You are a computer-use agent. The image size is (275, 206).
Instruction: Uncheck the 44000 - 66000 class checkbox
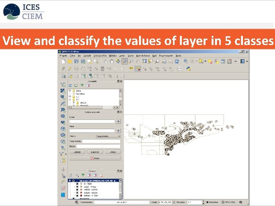pos(77,190)
